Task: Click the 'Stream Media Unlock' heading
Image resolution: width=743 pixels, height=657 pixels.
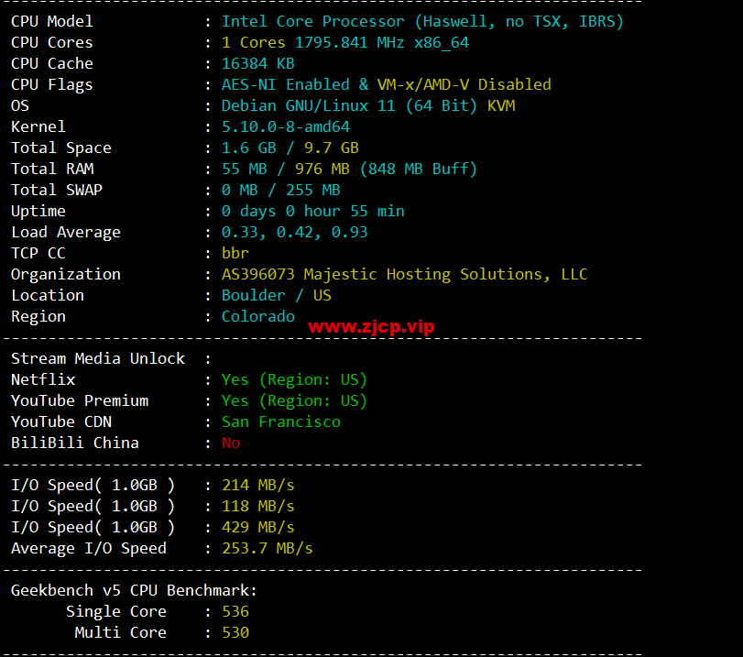Action: [98, 359]
